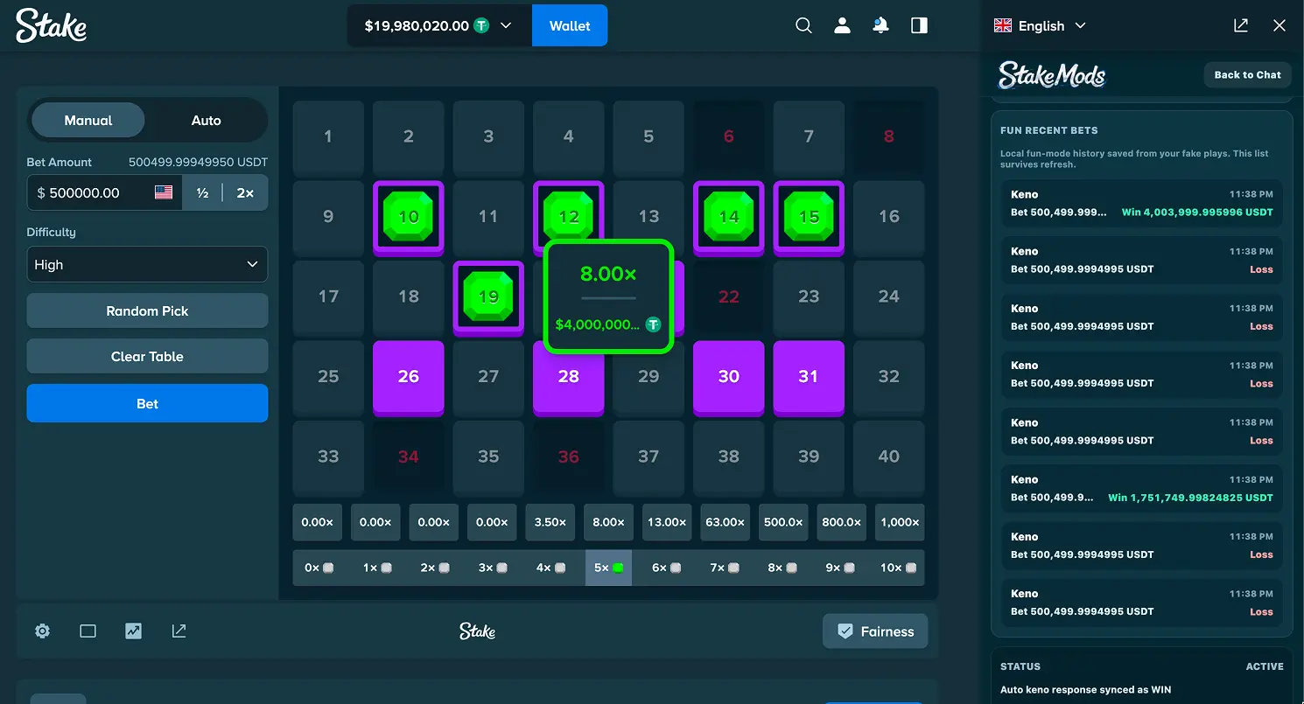Click the Tether coin icon beside balance
This screenshot has height=704, width=1304.
pos(481,25)
